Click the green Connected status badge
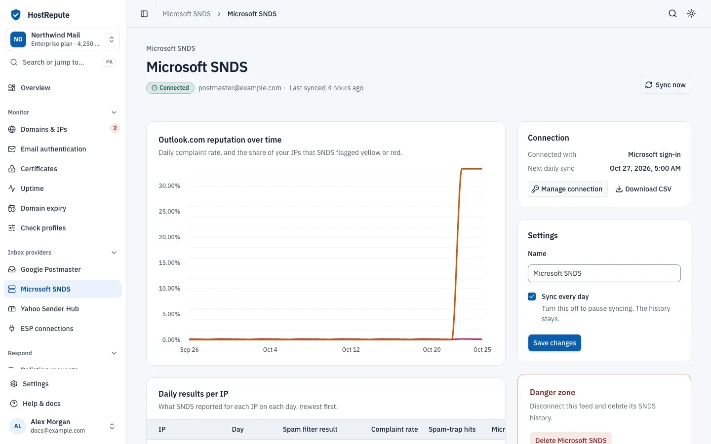Screen dimensions: 711x444 coord(170,88)
